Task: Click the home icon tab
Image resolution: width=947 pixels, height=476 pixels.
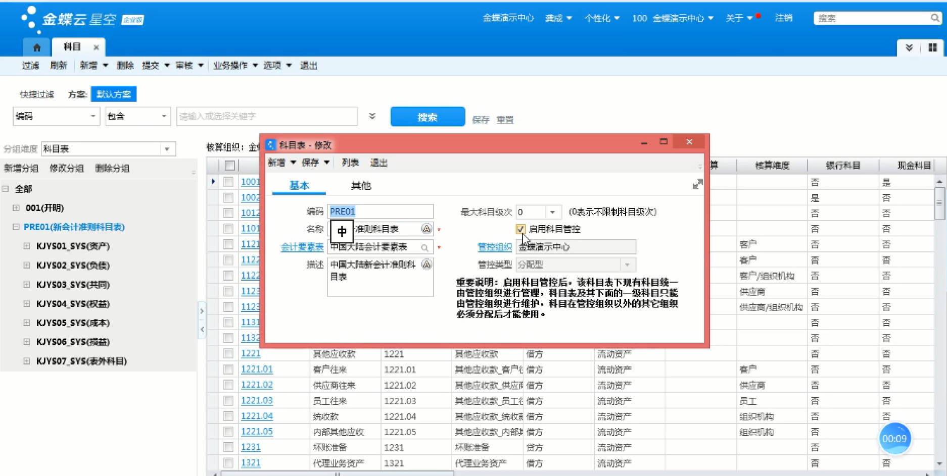Action: 36,47
